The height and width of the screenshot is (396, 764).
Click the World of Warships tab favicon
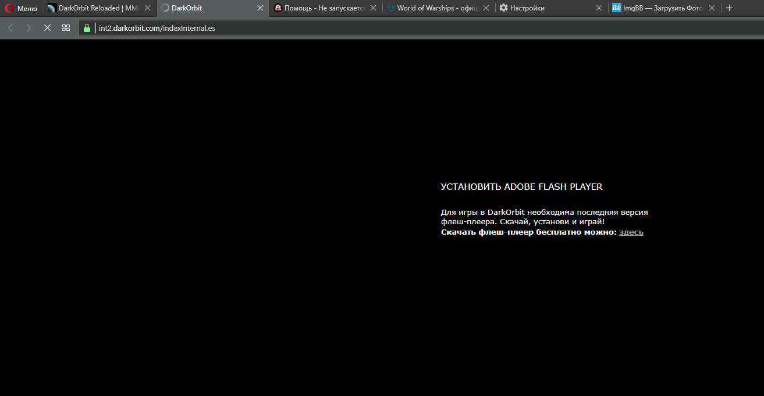click(391, 8)
